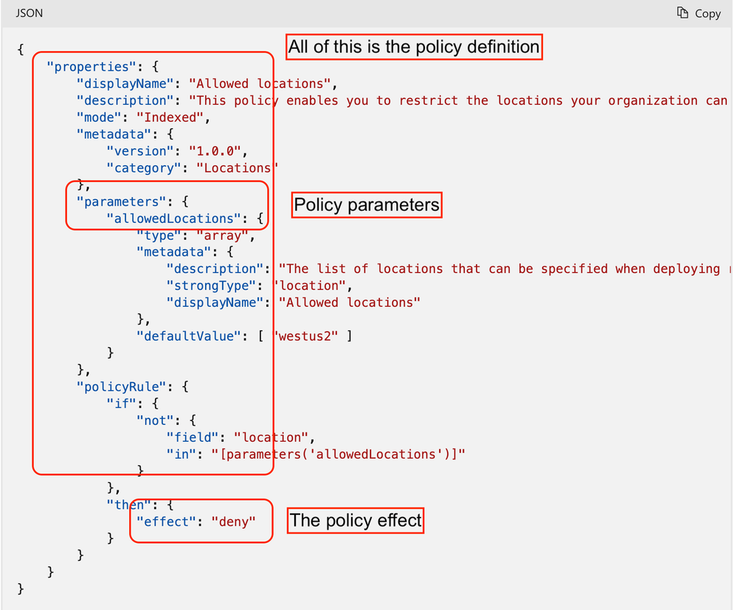Click the "category" key
737x610 pixels.
point(144,168)
